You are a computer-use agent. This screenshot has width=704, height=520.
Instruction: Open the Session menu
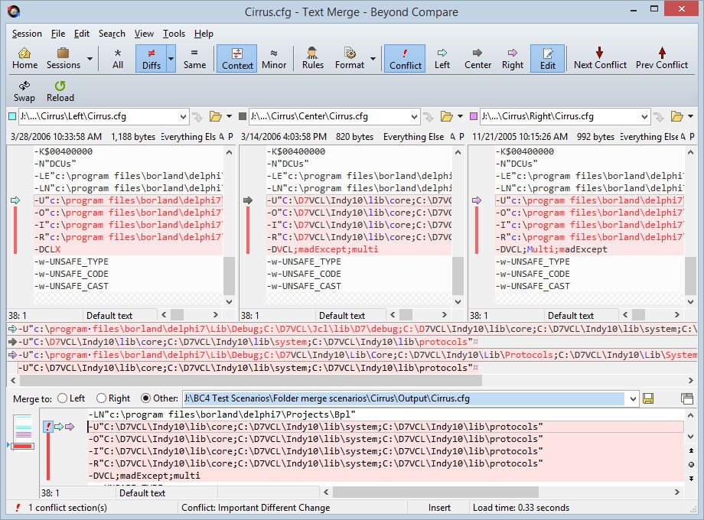[x=27, y=34]
